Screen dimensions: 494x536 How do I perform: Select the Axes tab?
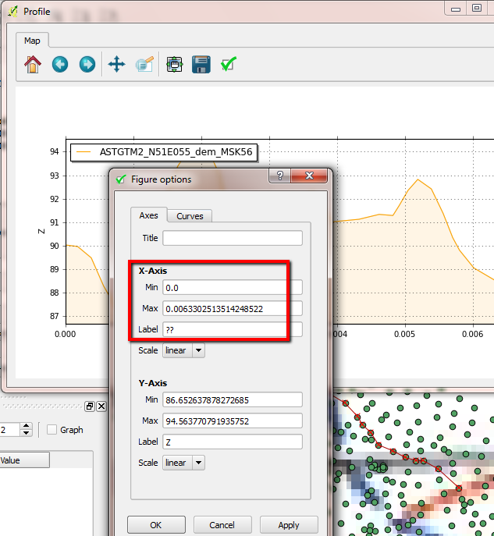148,215
